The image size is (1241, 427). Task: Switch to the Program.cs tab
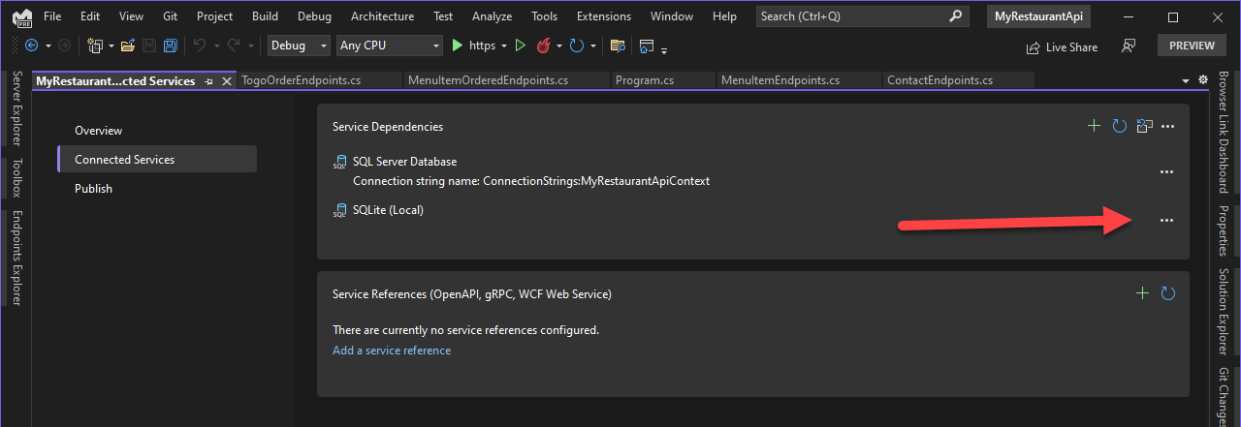click(x=662, y=80)
